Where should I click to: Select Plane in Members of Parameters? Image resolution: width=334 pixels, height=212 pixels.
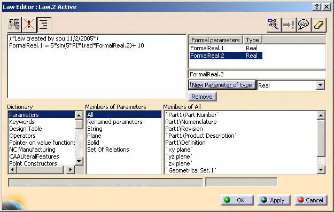[124, 136]
